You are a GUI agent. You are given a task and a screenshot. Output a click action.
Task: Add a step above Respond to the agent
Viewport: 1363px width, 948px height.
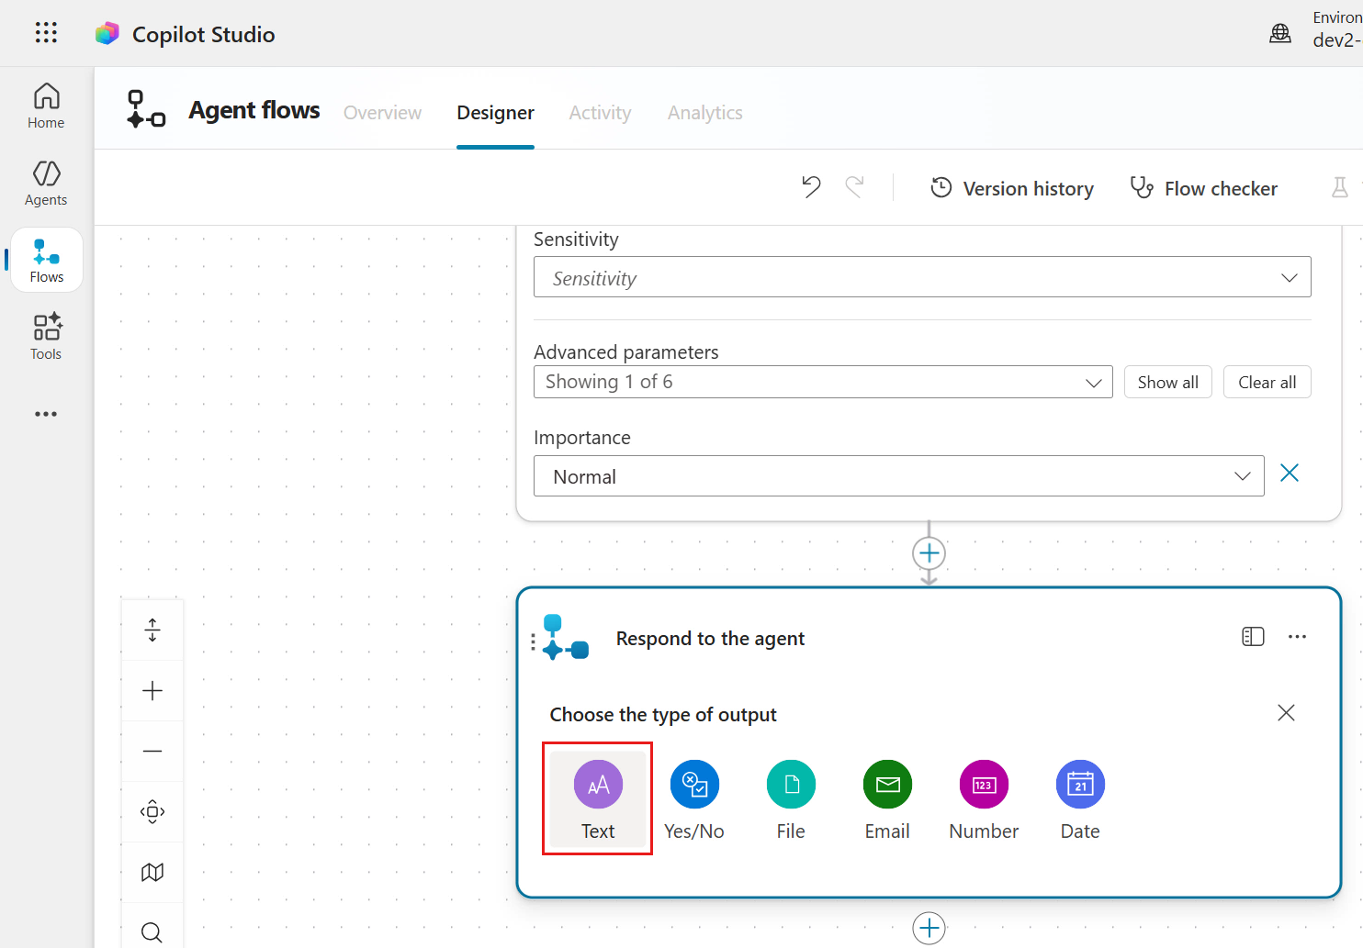pos(929,553)
